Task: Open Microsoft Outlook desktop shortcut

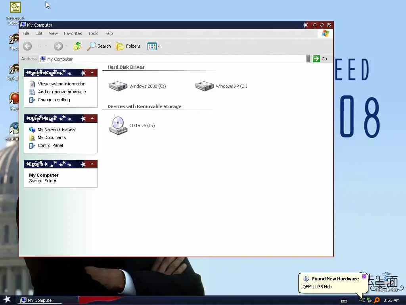Action: (15, 14)
